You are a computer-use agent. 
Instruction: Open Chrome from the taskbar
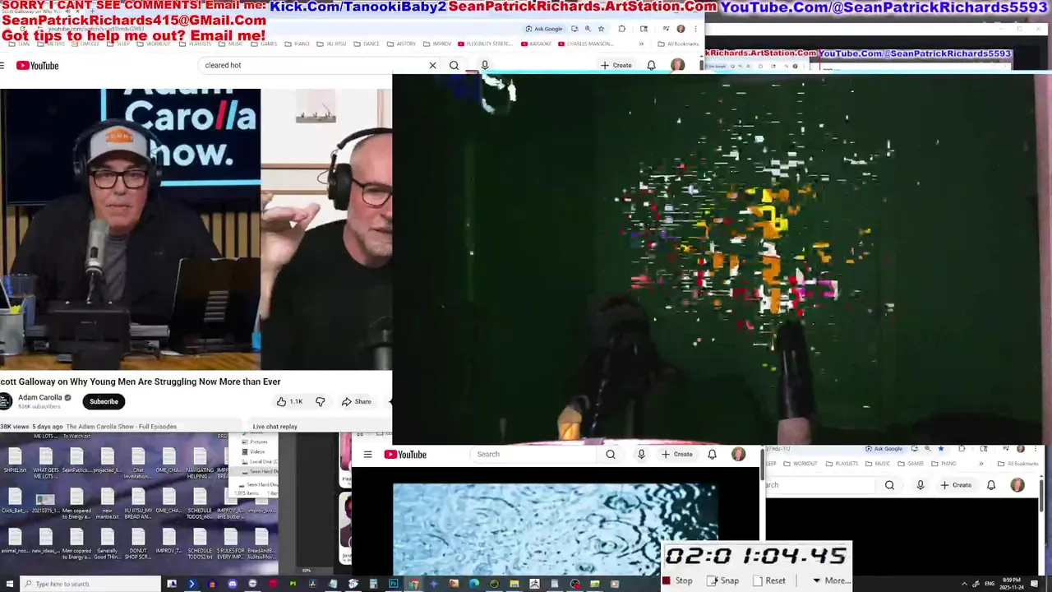pyautogui.click(x=413, y=584)
